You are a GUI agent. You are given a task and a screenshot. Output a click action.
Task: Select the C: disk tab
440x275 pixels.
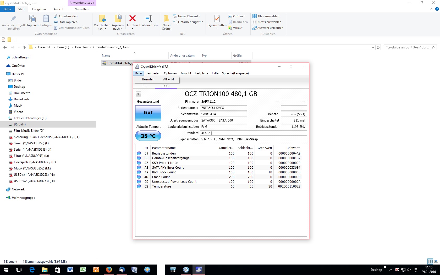tap(144, 86)
